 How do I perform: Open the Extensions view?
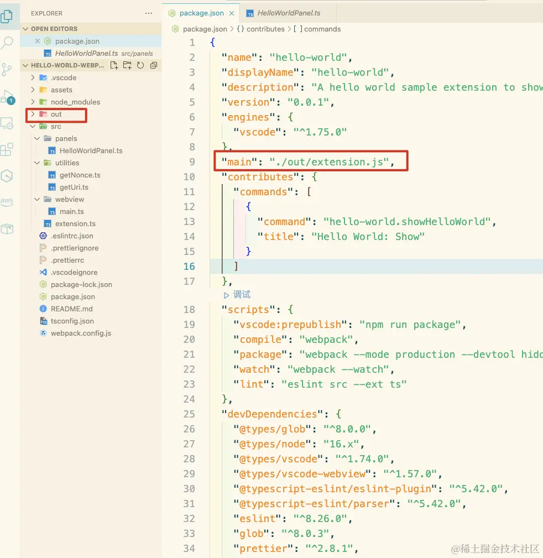click(7, 150)
